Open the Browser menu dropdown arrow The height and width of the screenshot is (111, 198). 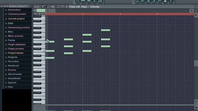point(2,6)
